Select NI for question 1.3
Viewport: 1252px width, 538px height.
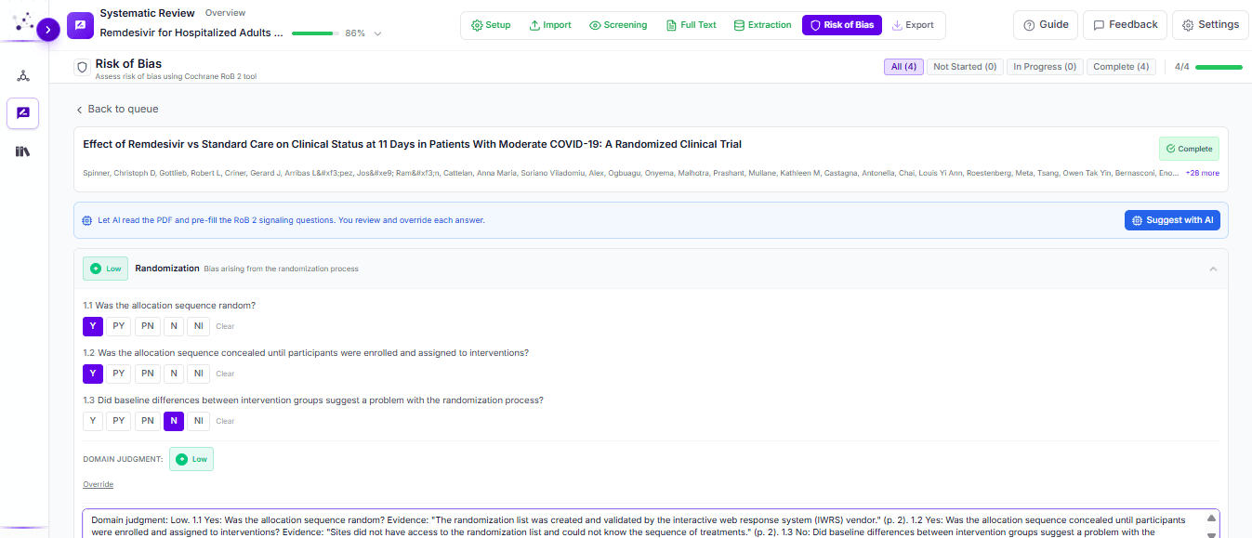[199, 421]
